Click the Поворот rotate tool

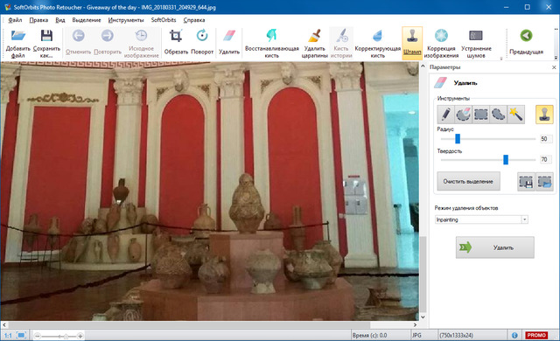point(202,43)
